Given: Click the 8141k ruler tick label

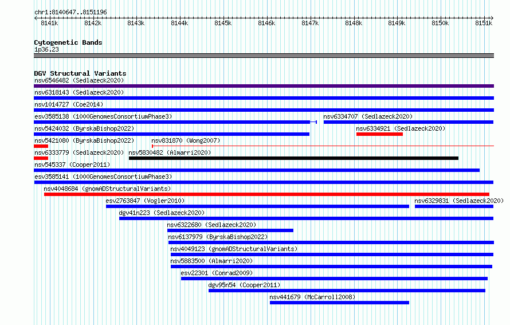Looking at the screenshot, I should click(x=49, y=23).
